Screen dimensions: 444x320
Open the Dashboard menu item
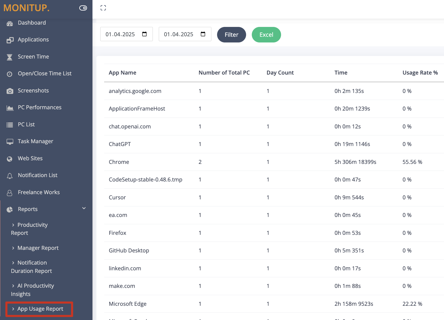(32, 23)
